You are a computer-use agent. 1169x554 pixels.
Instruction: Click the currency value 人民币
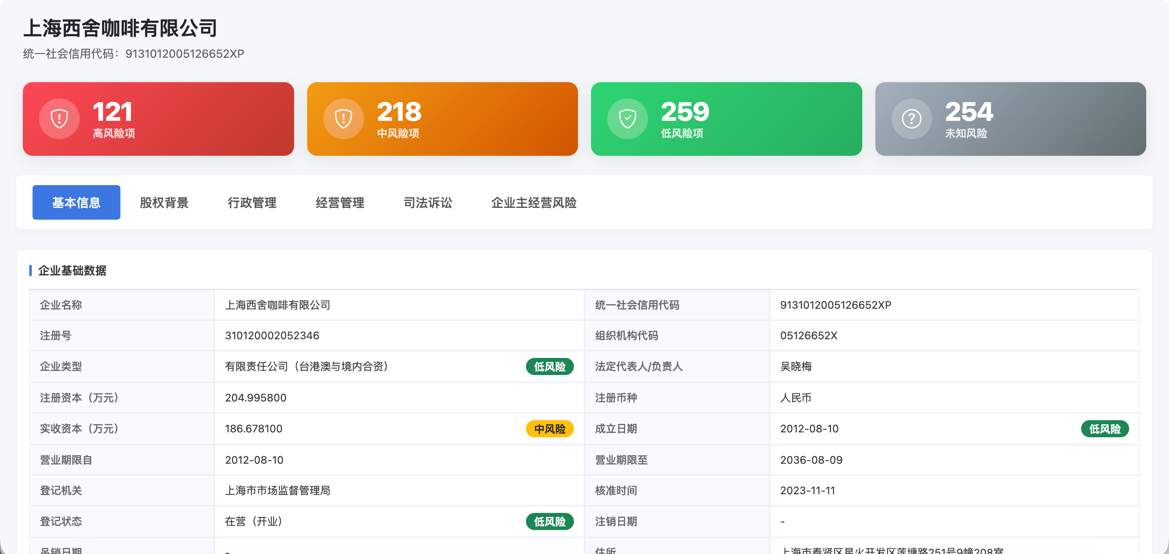tap(796, 398)
